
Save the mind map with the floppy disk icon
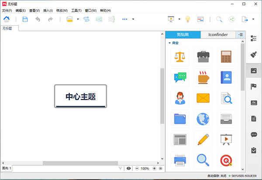point(25,19)
